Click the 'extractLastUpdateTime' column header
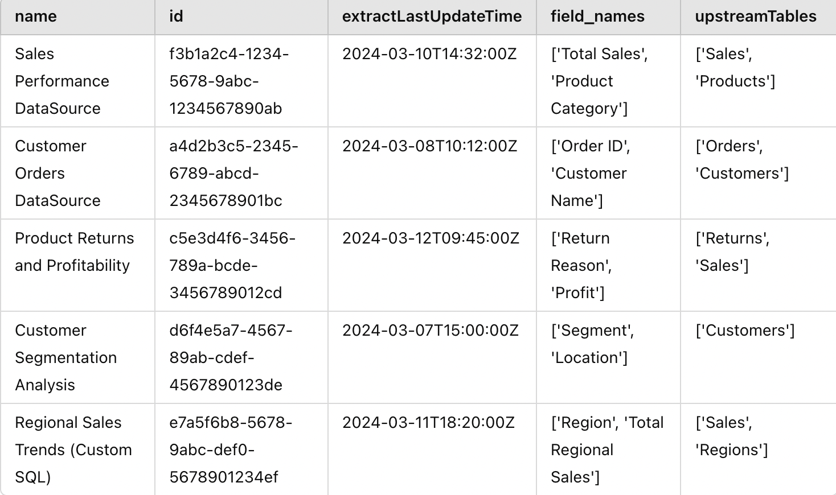The image size is (836, 495). (432, 16)
